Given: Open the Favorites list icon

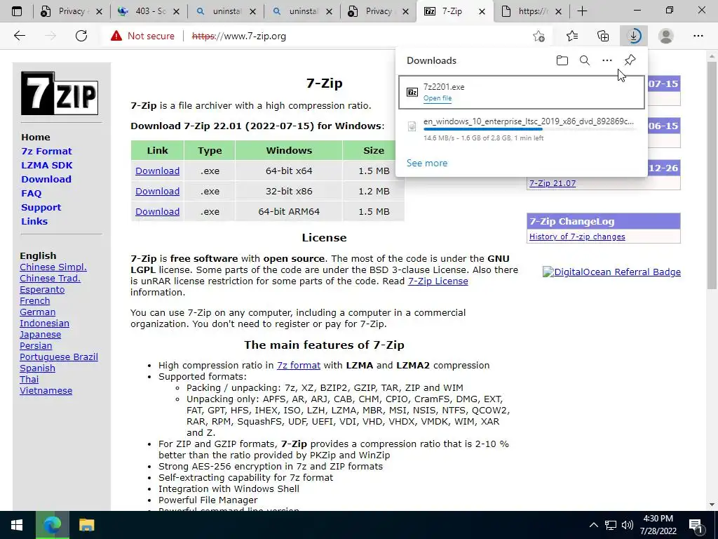Looking at the screenshot, I should (572, 36).
